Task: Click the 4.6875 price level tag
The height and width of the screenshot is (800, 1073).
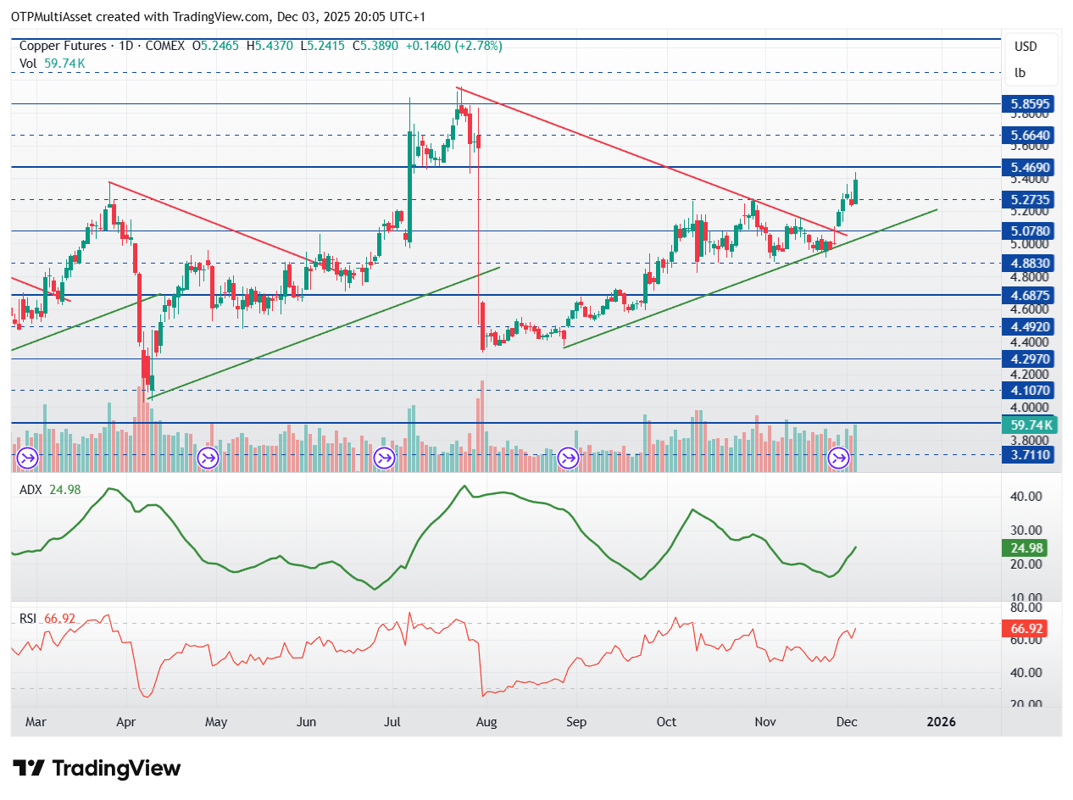Action: 1030,295
